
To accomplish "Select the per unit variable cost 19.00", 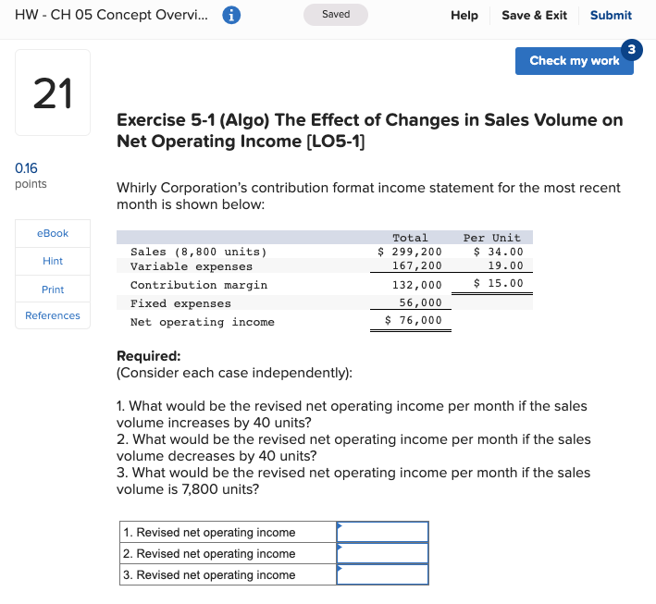I will tap(505, 265).
